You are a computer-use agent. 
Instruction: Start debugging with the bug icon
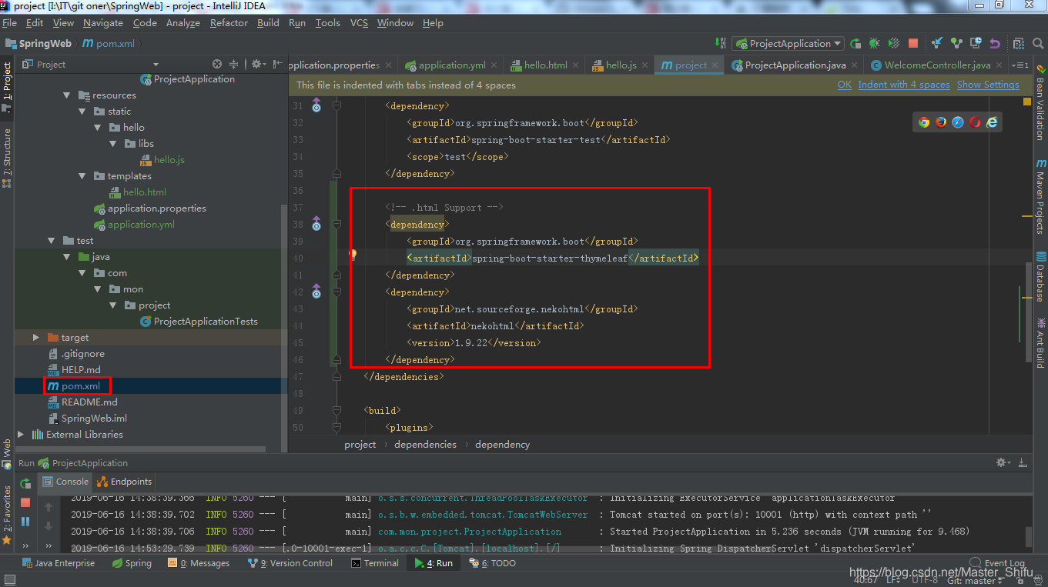point(875,44)
